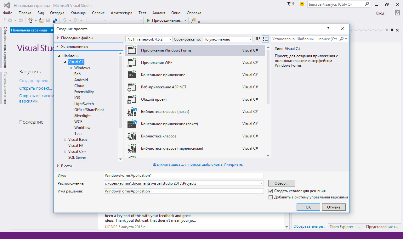This screenshot has height=239, width=403.
Task: Expand the В сети section
Action: pyautogui.click(x=58, y=166)
